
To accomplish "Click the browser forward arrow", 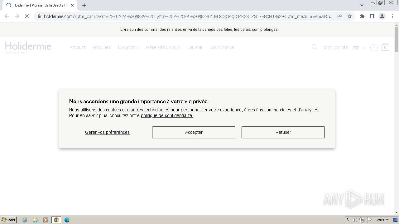I will pyautogui.click(x=17, y=16).
